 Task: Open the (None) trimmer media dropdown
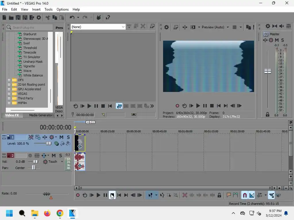[123, 27]
